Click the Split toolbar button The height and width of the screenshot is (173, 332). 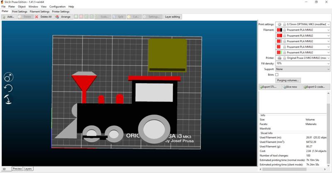(x=119, y=17)
